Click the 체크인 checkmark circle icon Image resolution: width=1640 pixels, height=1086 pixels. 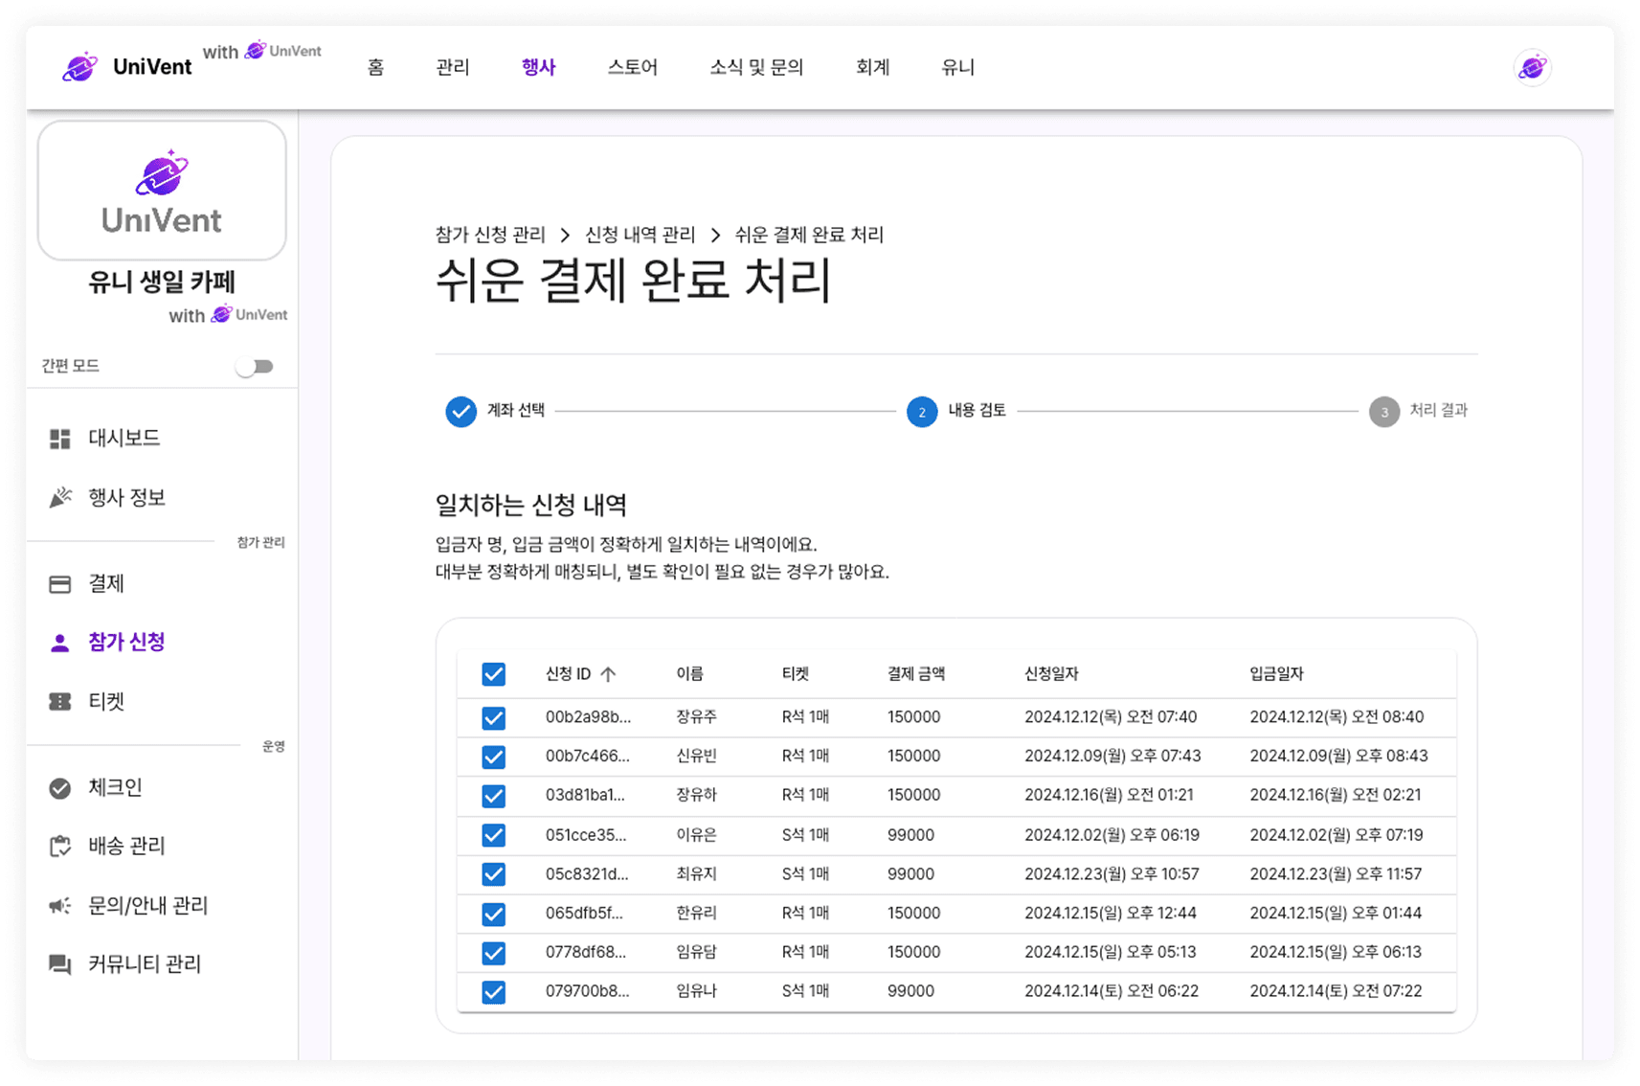60,788
